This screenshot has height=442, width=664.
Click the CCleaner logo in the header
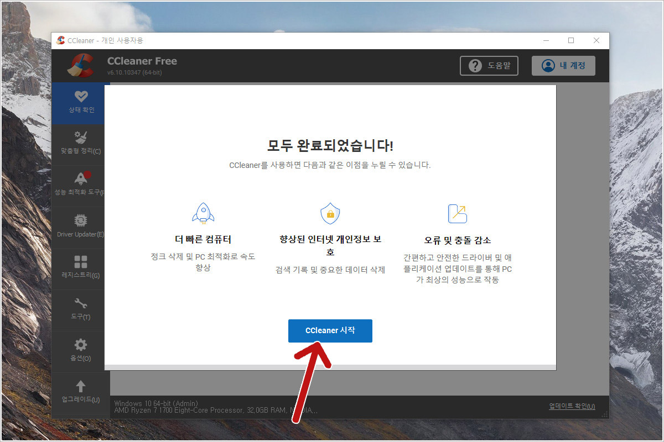pyautogui.click(x=81, y=65)
